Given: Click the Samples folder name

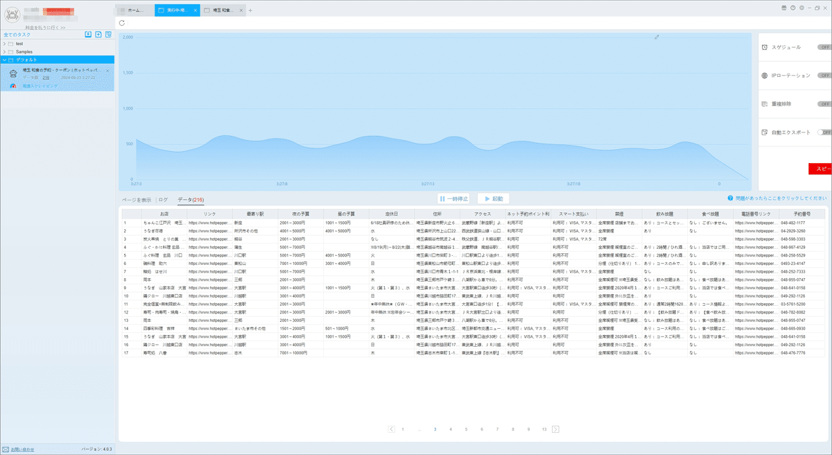Looking at the screenshot, I should [24, 52].
